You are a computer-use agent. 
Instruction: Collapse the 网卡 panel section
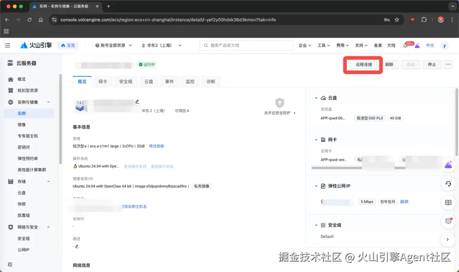(316, 140)
